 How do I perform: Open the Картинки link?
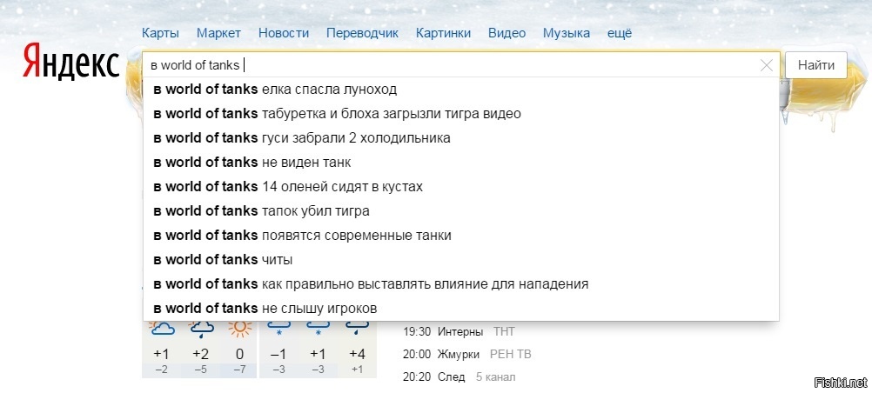click(443, 33)
